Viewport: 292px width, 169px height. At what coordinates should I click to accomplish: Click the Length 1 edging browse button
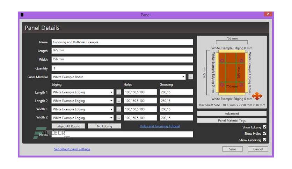coord(118,93)
